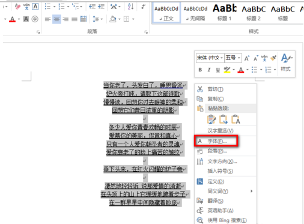This screenshot has height=224, width=304.
Task: Click the bullets icon in the mini toolbar
Action: [x=255, y=70]
